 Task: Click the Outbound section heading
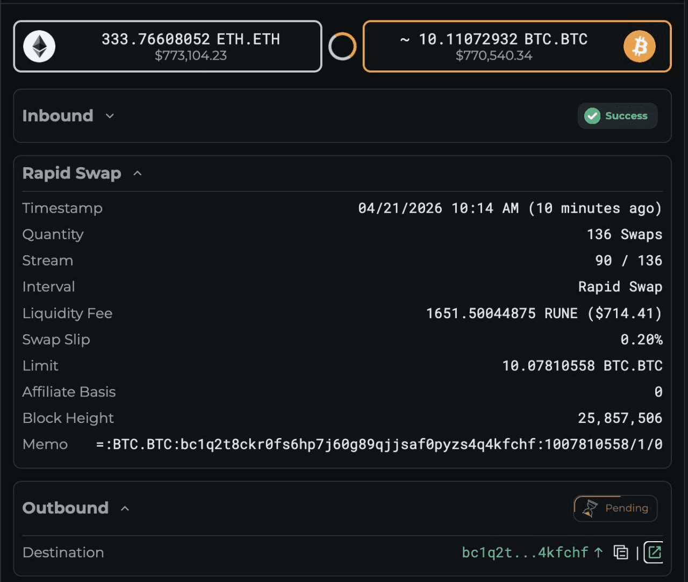(65, 508)
